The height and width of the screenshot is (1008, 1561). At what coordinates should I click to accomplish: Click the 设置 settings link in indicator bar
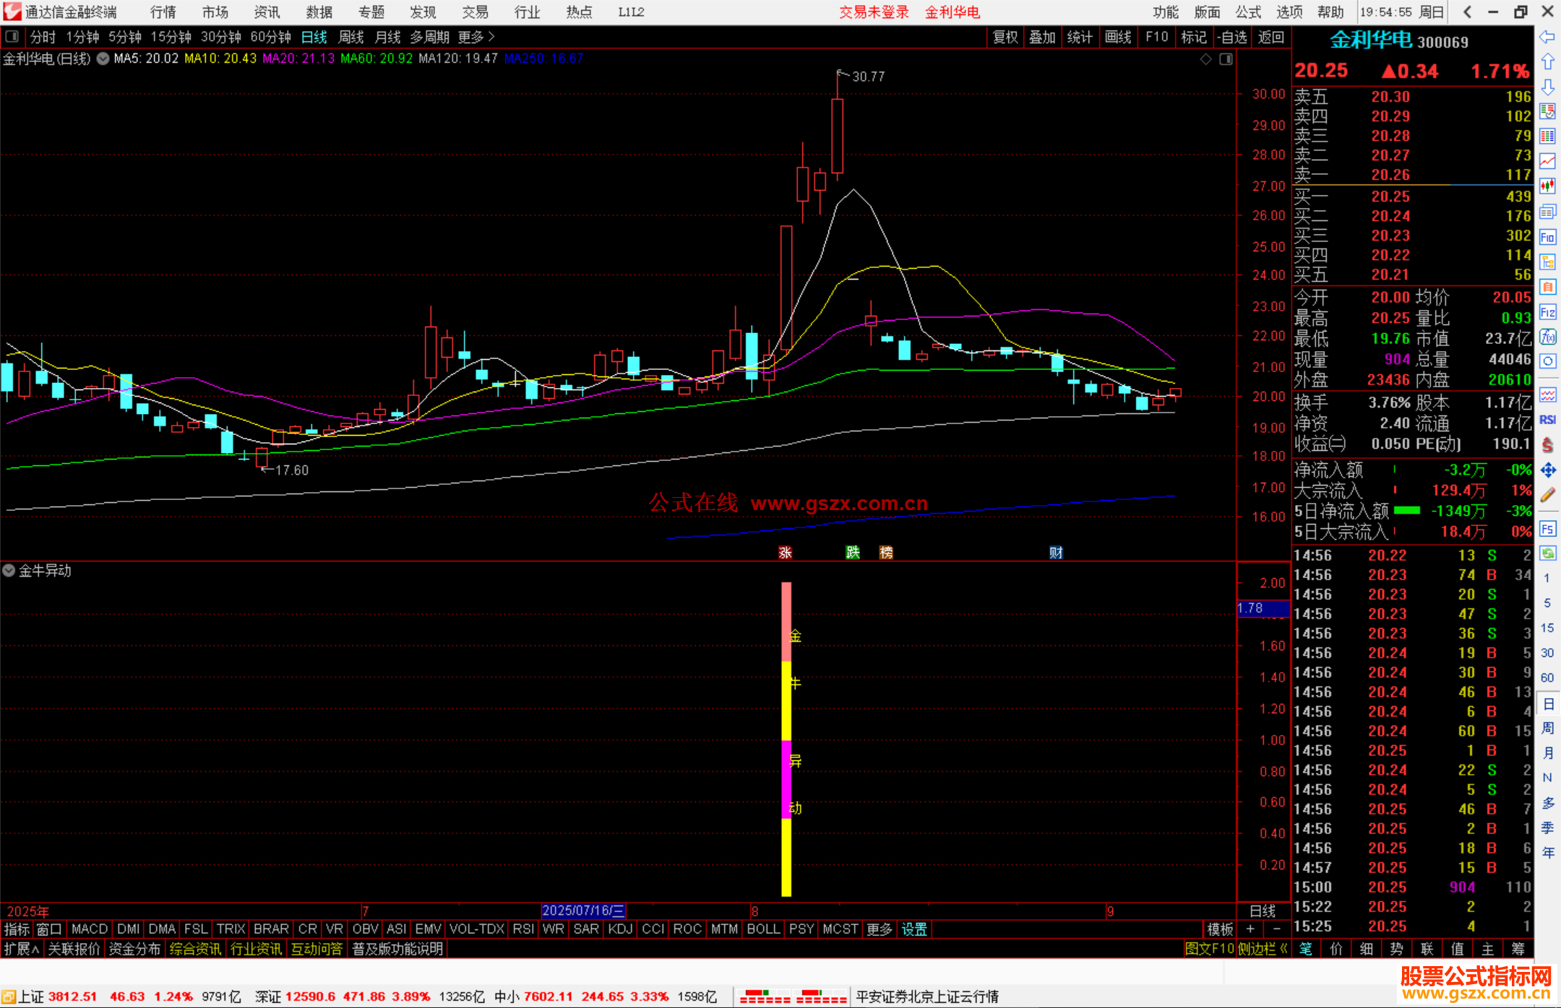[914, 929]
